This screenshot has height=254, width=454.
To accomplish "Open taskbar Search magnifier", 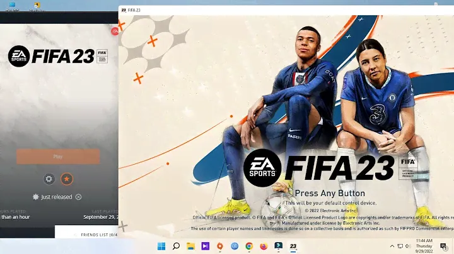I will [176, 246].
